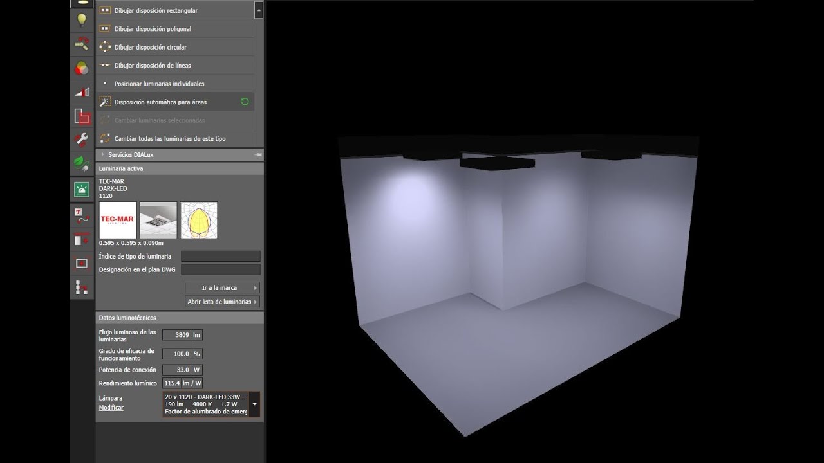Open the colored light filters tool

pos(82,68)
